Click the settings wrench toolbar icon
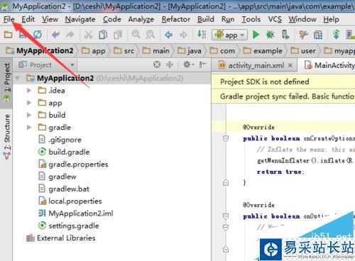 [303, 35]
